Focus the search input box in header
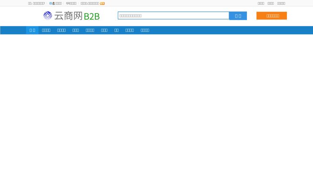 (x=173, y=16)
